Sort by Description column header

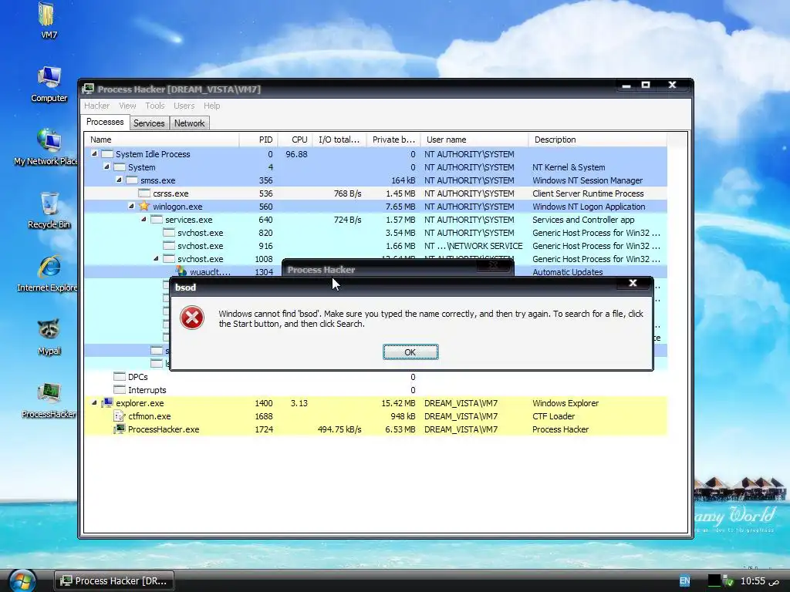[598, 140]
